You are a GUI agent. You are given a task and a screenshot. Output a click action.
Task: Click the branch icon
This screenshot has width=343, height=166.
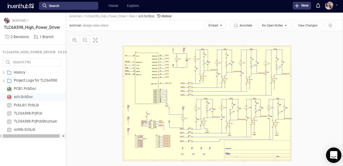point(36,37)
